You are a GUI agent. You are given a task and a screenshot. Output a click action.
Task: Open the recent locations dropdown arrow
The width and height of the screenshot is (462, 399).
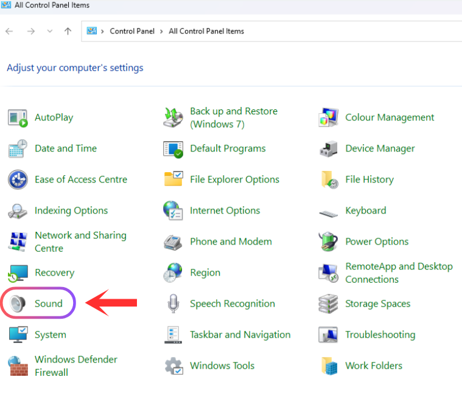coord(50,31)
